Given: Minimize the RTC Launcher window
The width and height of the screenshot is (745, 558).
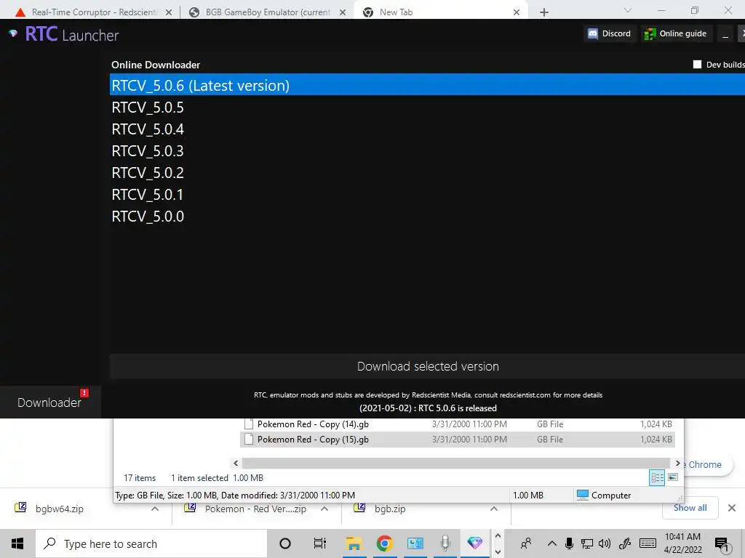Looking at the screenshot, I should tap(725, 34).
